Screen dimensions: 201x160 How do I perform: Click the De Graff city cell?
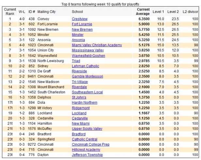[44, 71]
